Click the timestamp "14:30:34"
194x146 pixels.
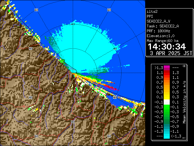coord(167,47)
